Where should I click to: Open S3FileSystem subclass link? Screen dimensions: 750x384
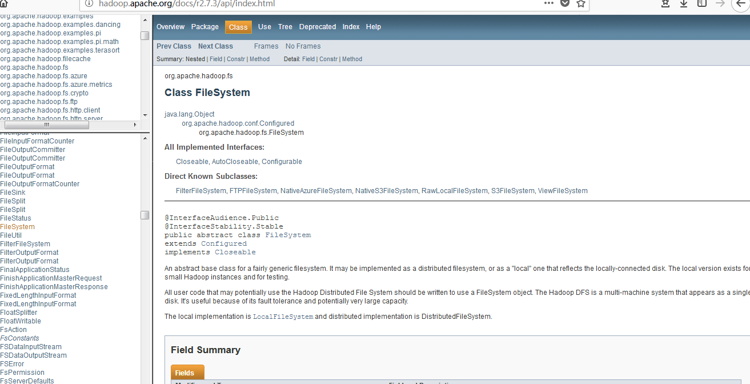[513, 191]
